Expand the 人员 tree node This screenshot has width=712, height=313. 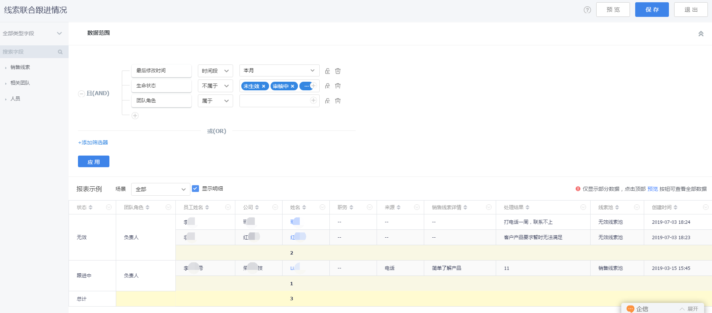6,99
